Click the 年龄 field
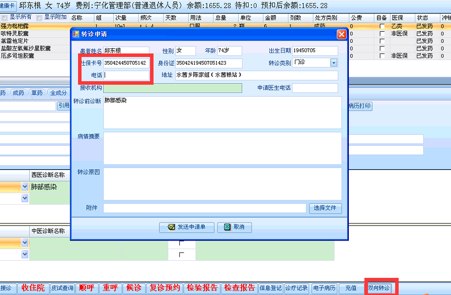The width and height of the screenshot is (451, 295). pyautogui.click(x=230, y=51)
